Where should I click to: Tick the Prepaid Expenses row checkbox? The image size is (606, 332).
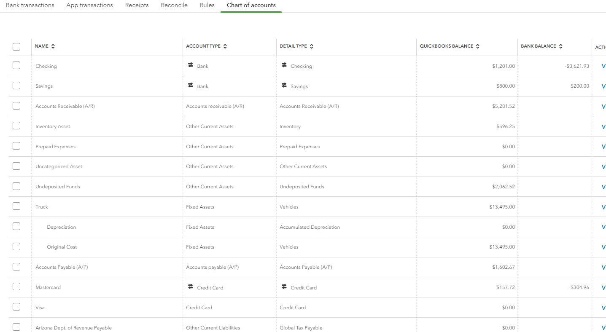(16, 146)
